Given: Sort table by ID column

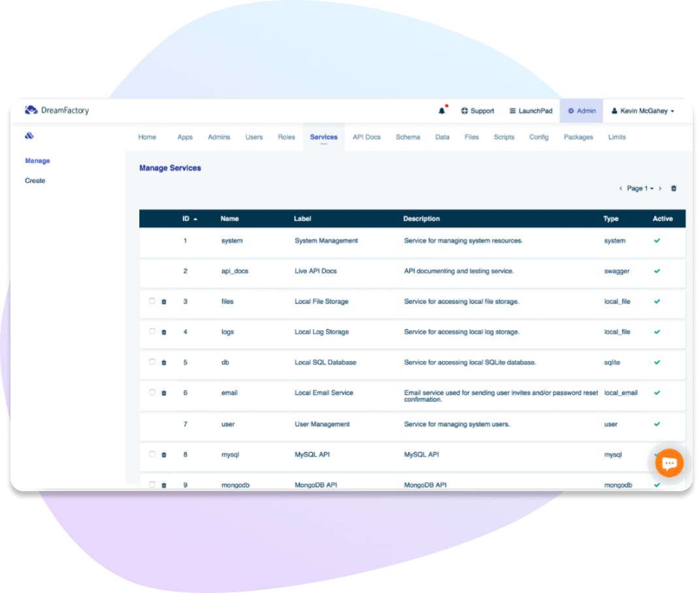Looking at the screenshot, I should (x=190, y=219).
